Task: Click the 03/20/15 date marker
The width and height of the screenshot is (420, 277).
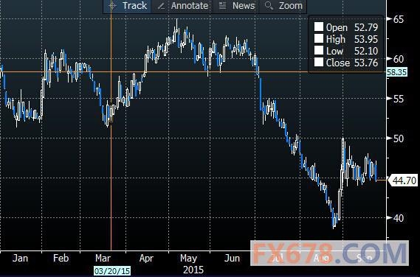Action: (x=112, y=271)
